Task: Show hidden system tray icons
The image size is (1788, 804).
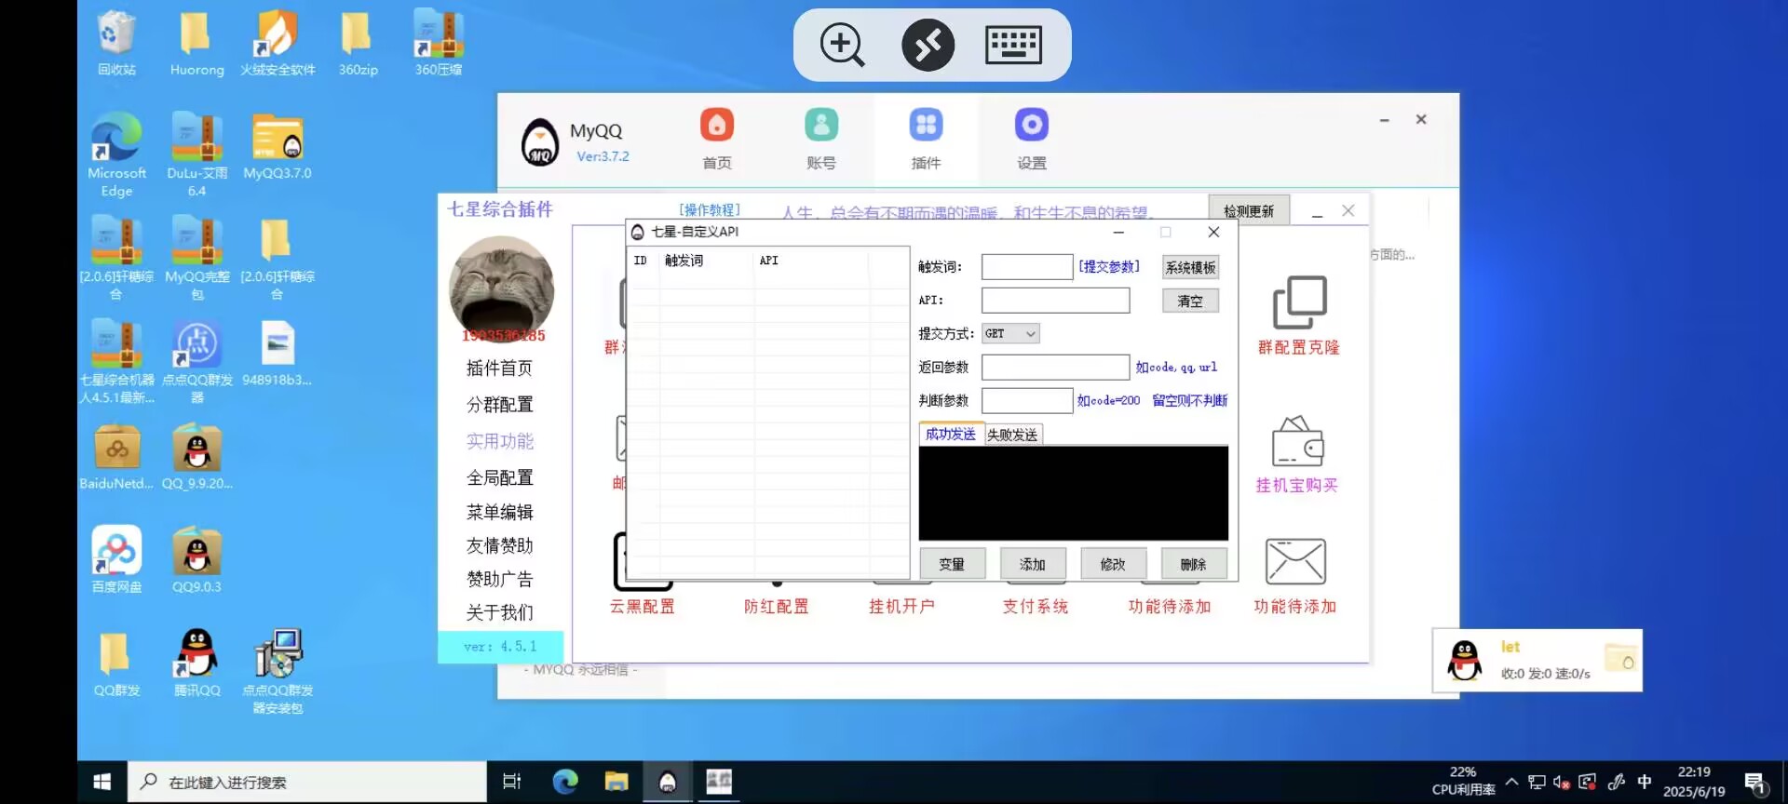Action: click(x=1510, y=782)
